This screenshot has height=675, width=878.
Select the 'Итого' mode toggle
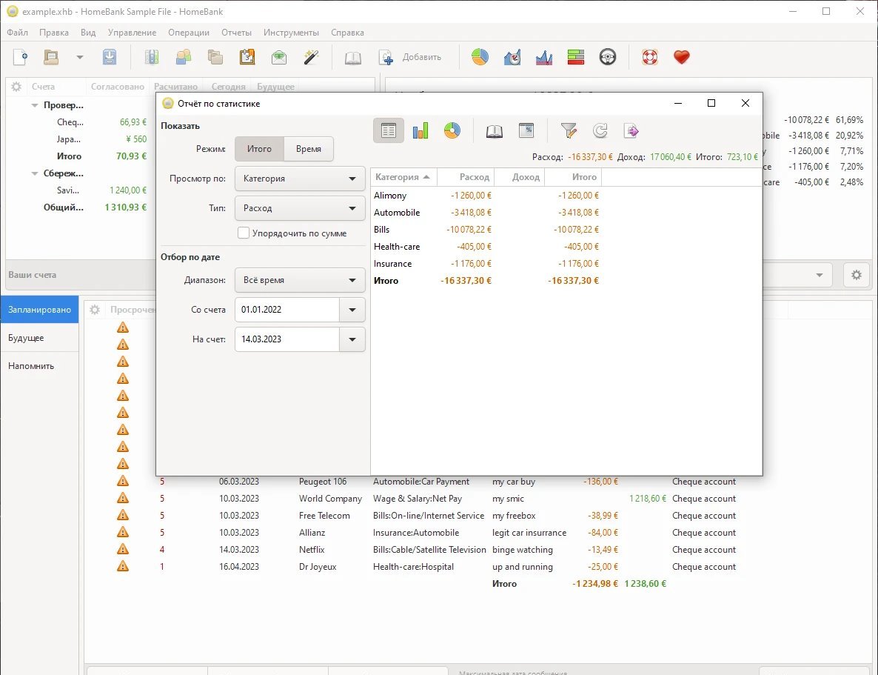pos(259,149)
